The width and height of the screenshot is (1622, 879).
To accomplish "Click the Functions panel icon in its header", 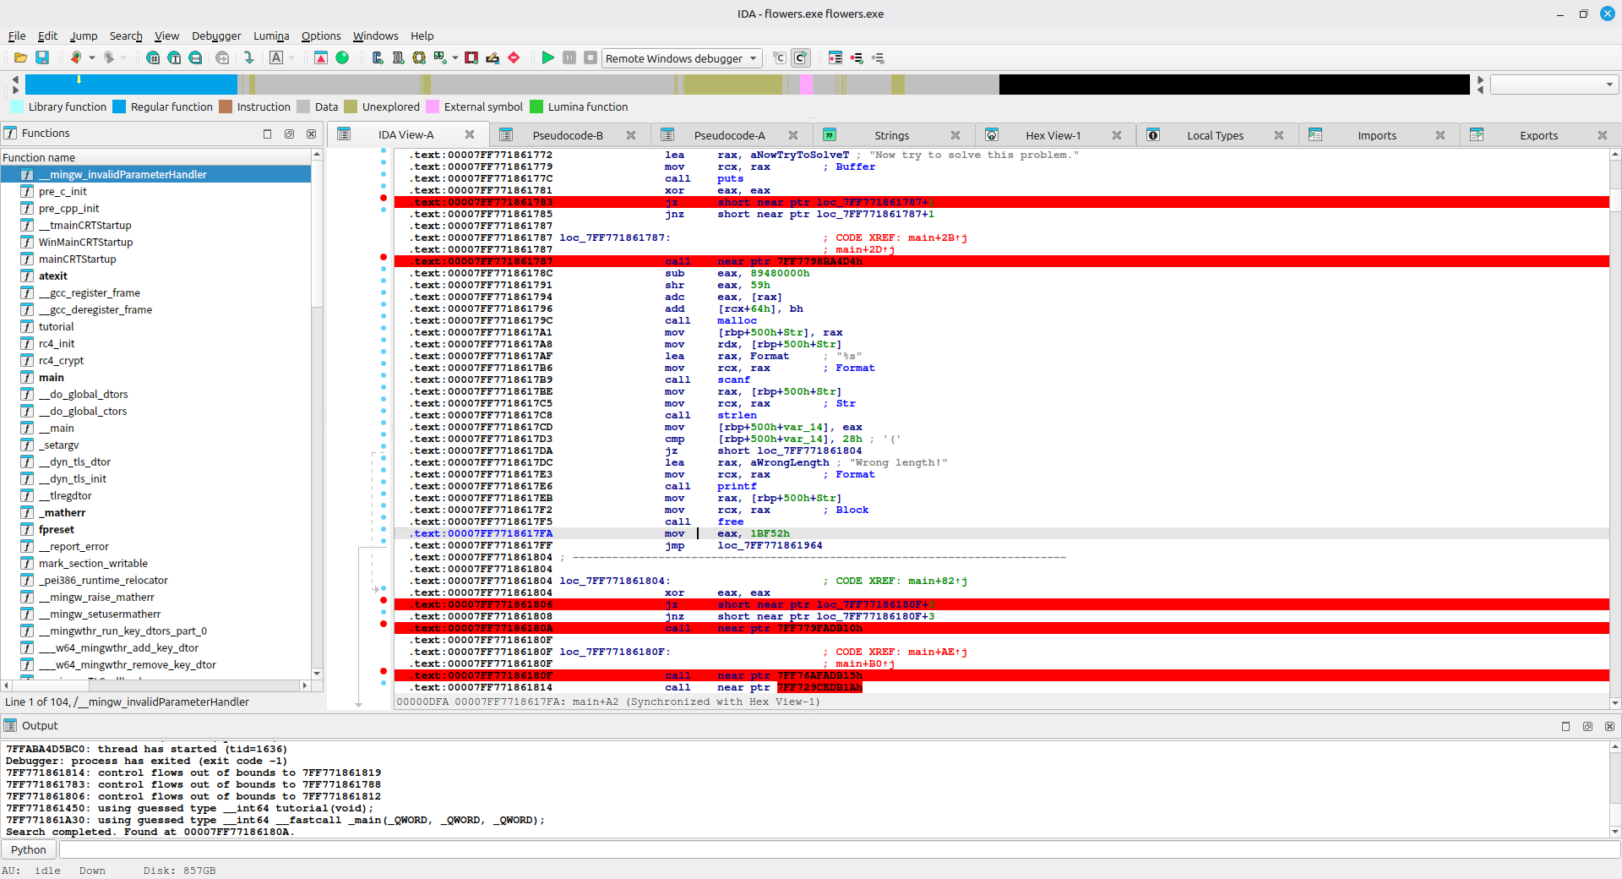I will coord(10,134).
